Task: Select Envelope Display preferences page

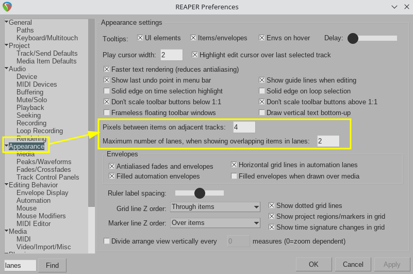Action: click(42, 193)
